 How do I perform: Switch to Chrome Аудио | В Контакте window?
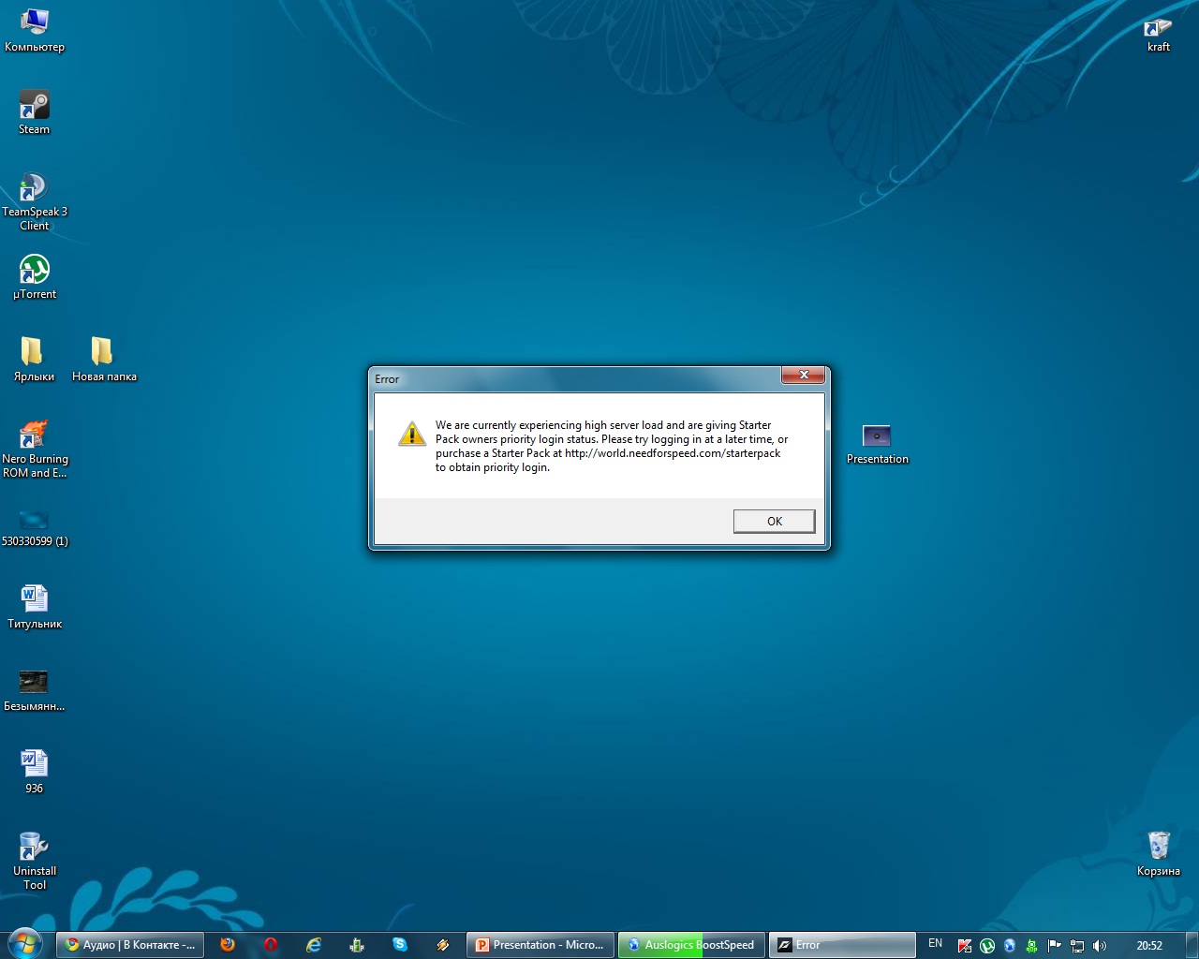(x=129, y=945)
